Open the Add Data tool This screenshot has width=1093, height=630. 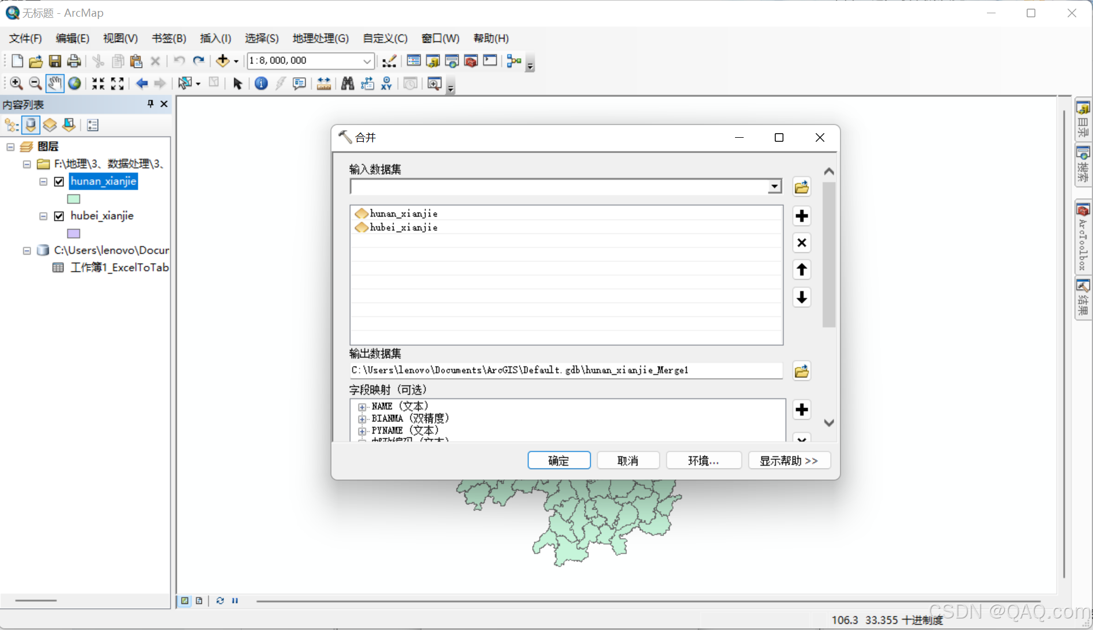point(223,61)
